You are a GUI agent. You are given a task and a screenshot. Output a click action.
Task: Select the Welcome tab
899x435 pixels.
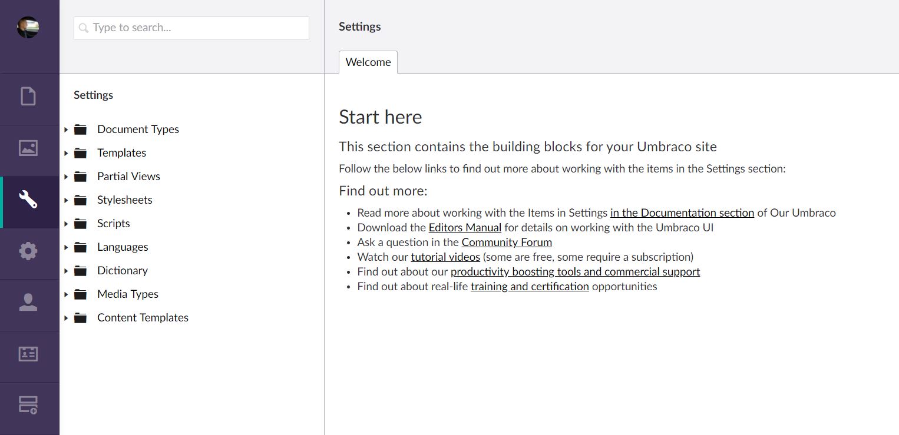368,62
